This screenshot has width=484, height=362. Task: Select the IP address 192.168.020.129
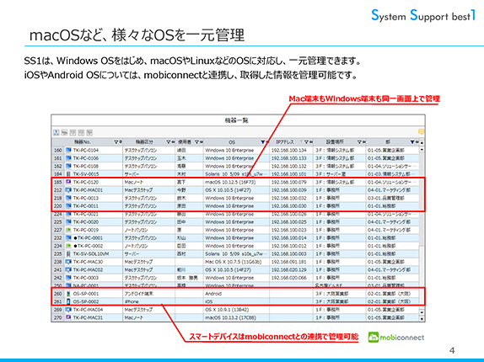(292, 270)
